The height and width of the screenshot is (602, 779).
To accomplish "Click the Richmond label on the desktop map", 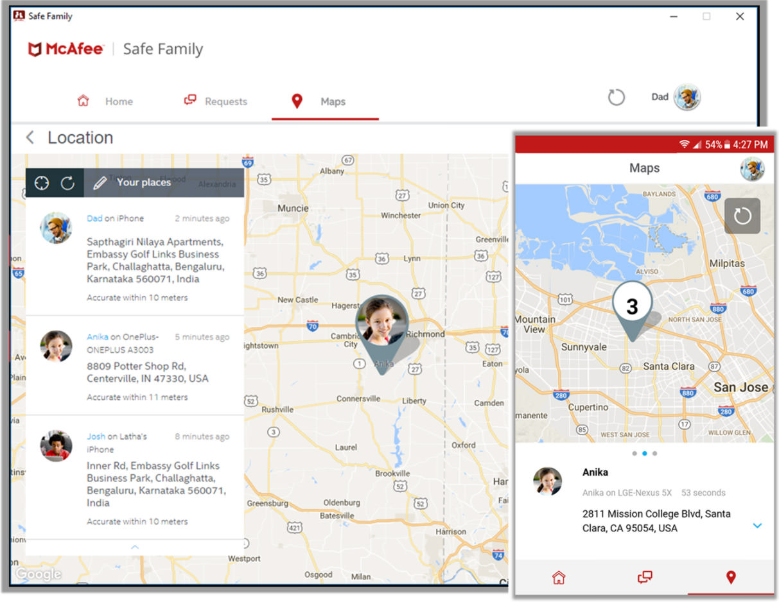I will (425, 334).
